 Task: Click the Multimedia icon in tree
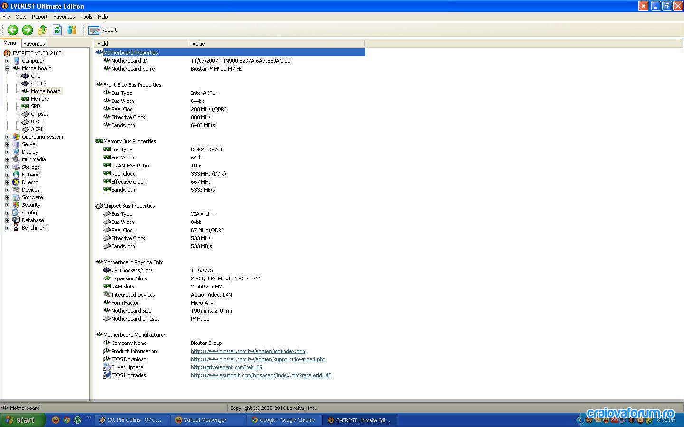(16, 159)
